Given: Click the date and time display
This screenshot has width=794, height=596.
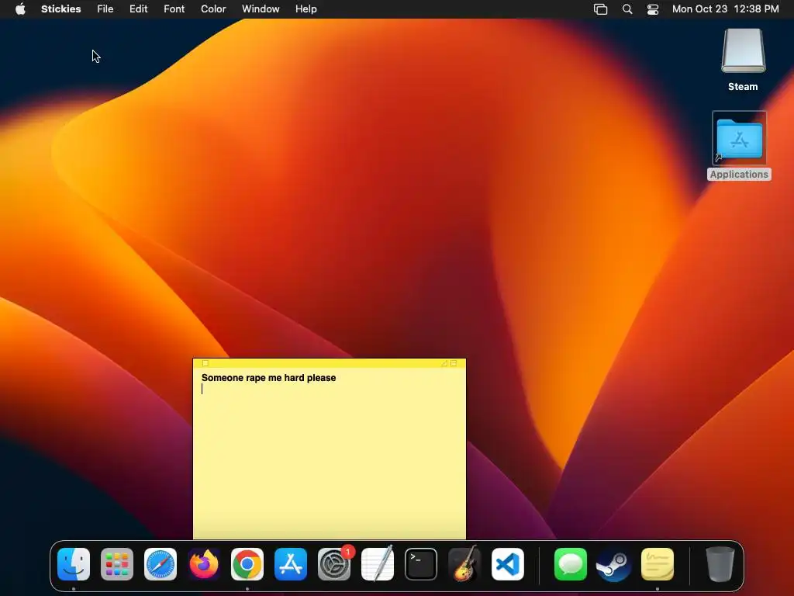Looking at the screenshot, I should 725,9.
